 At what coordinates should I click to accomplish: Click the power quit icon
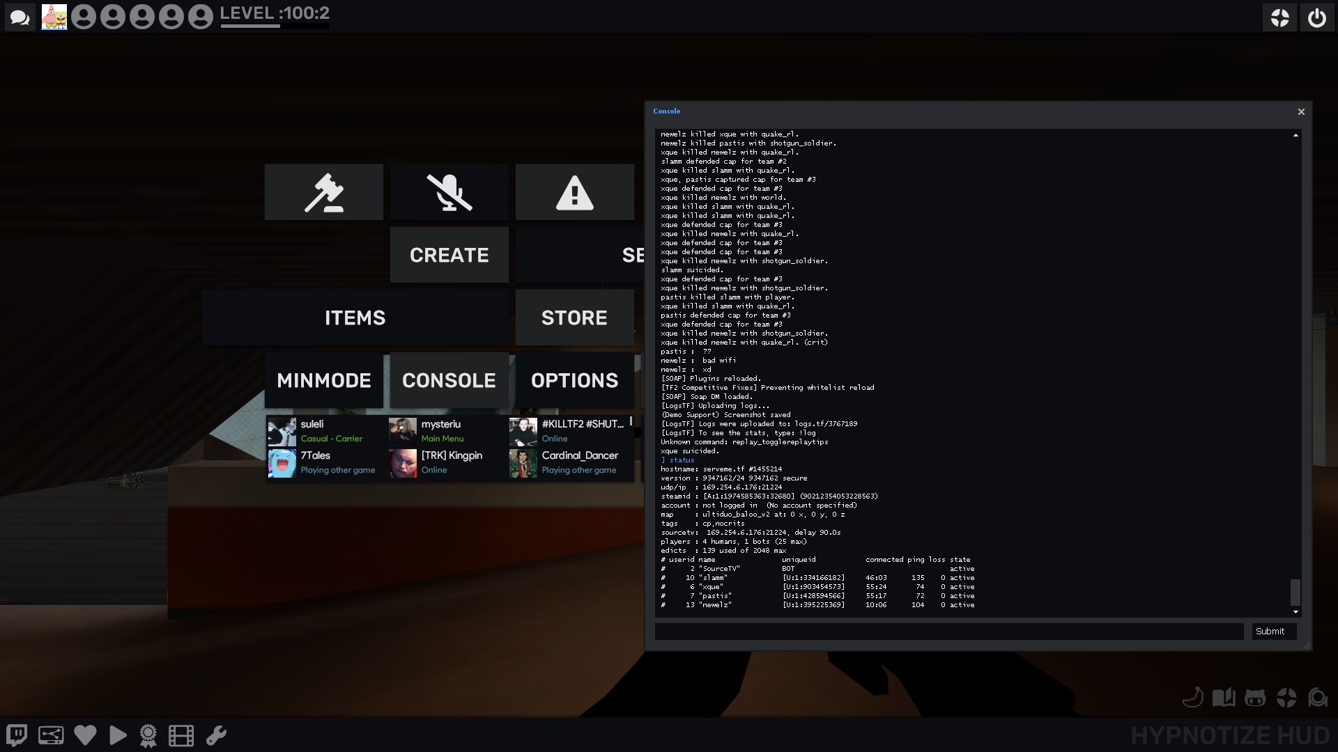click(x=1316, y=17)
